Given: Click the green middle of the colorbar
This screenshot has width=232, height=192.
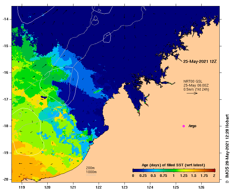Looking at the screenshot, I should point(174,171).
